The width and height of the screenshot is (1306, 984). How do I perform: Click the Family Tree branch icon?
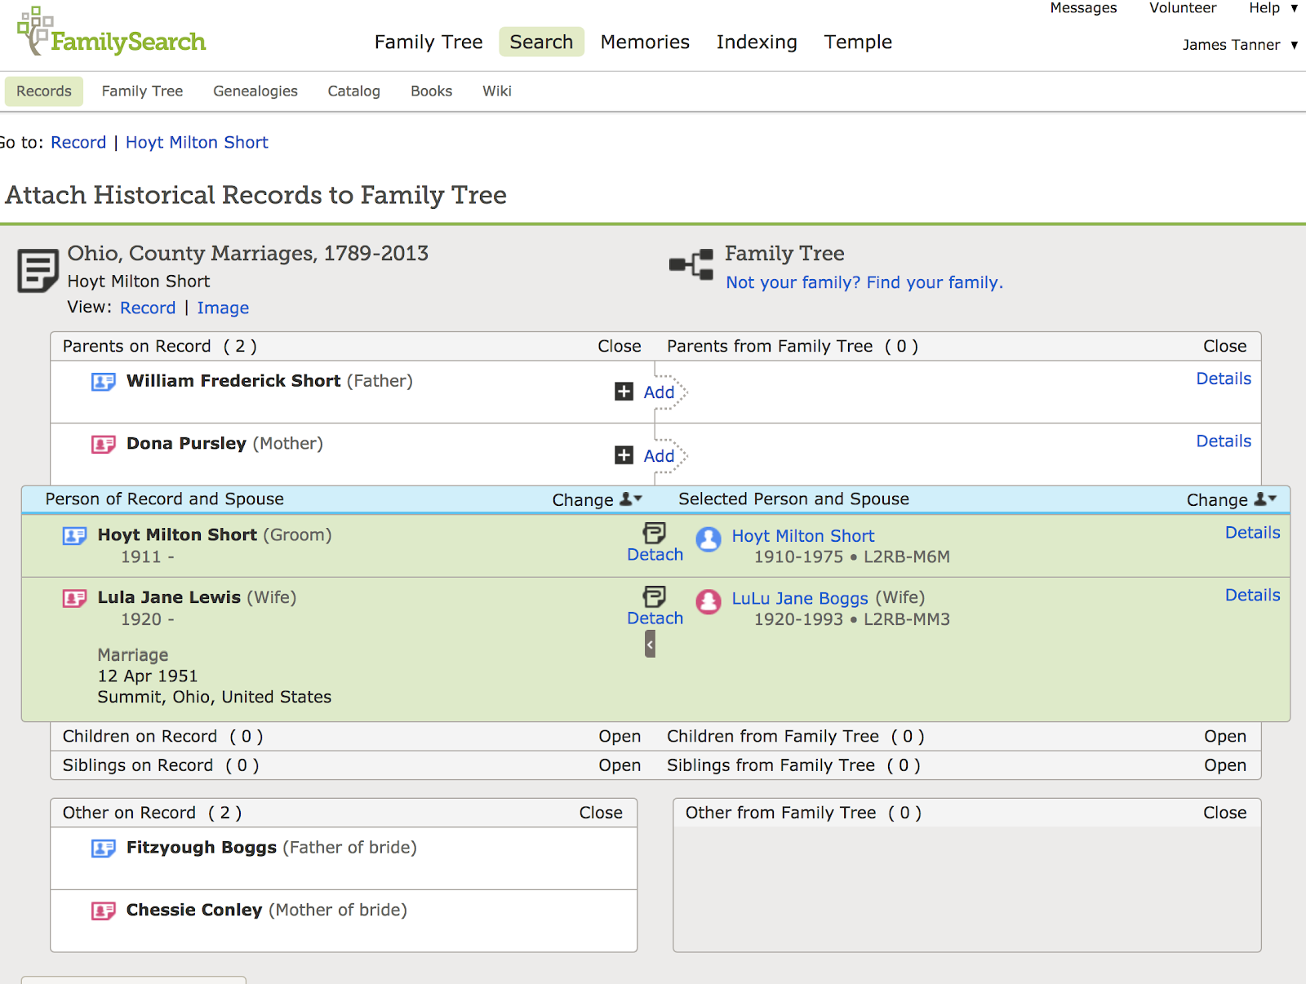(691, 264)
